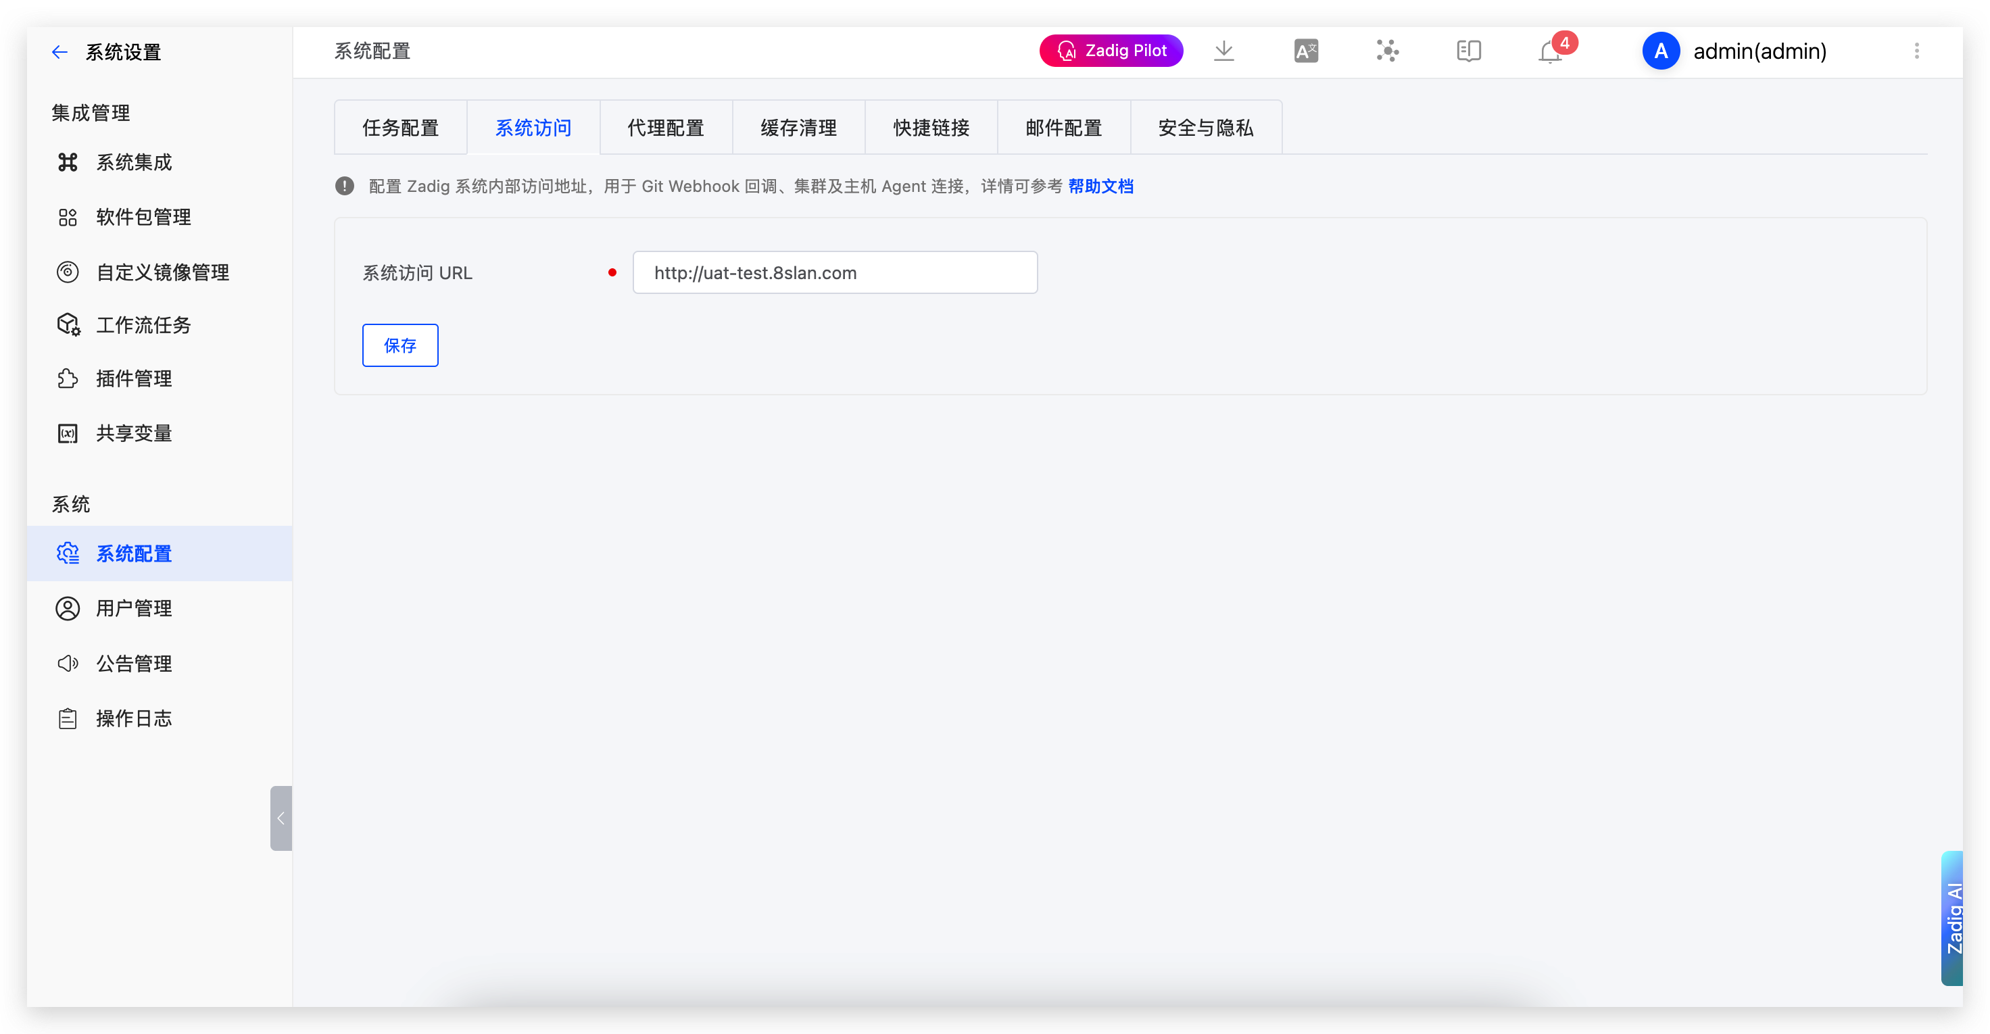Click the 保存 button
Viewport: 1990px width, 1034px height.
tap(399, 345)
